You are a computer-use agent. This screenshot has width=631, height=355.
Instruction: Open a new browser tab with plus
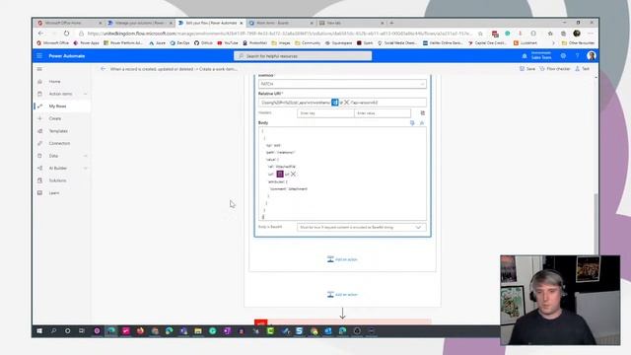[391, 23]
